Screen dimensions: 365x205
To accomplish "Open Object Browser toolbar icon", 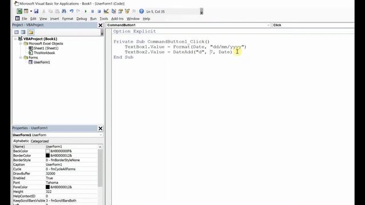I will (127, 11).
